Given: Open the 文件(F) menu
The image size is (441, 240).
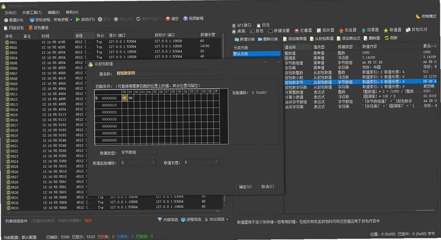Looking at the screenshot, I should click(10, 13).
